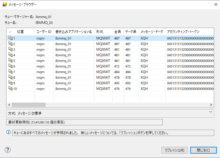
Task: Sort by the アカウンティング・トークン column header
Action: coord(189,32)
